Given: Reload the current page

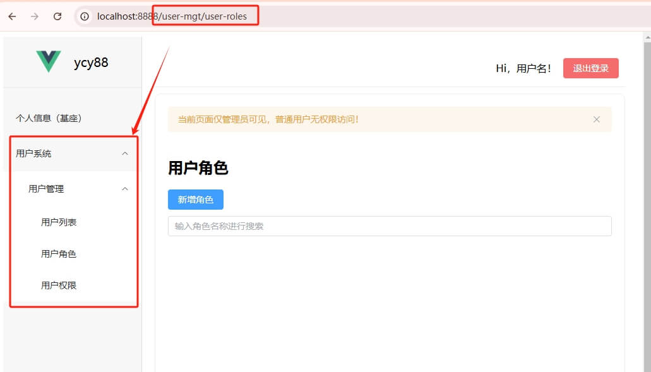Looking at the screenshot, I should pyautogui.click(x=57, y=16).
